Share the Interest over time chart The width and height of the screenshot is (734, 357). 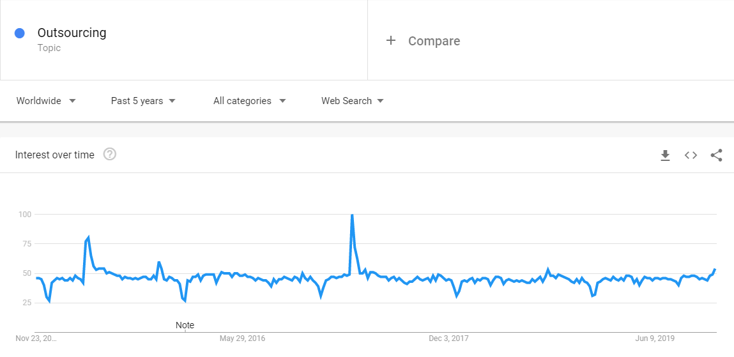(716, 155)
